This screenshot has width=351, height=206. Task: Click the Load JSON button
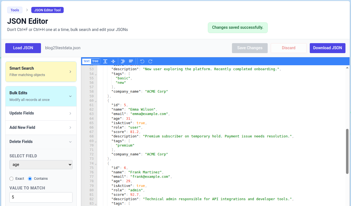click(x=23, y=48)
